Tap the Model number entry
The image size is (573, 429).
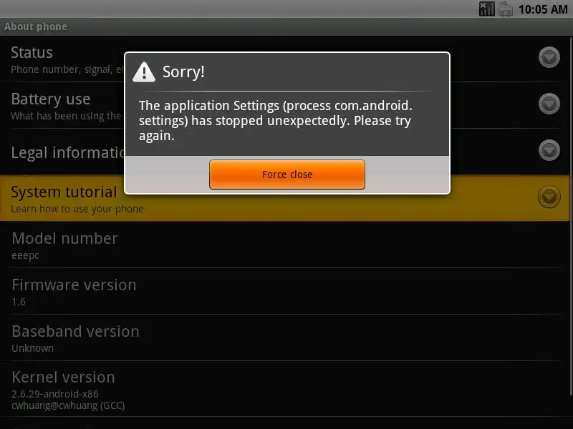285,245
